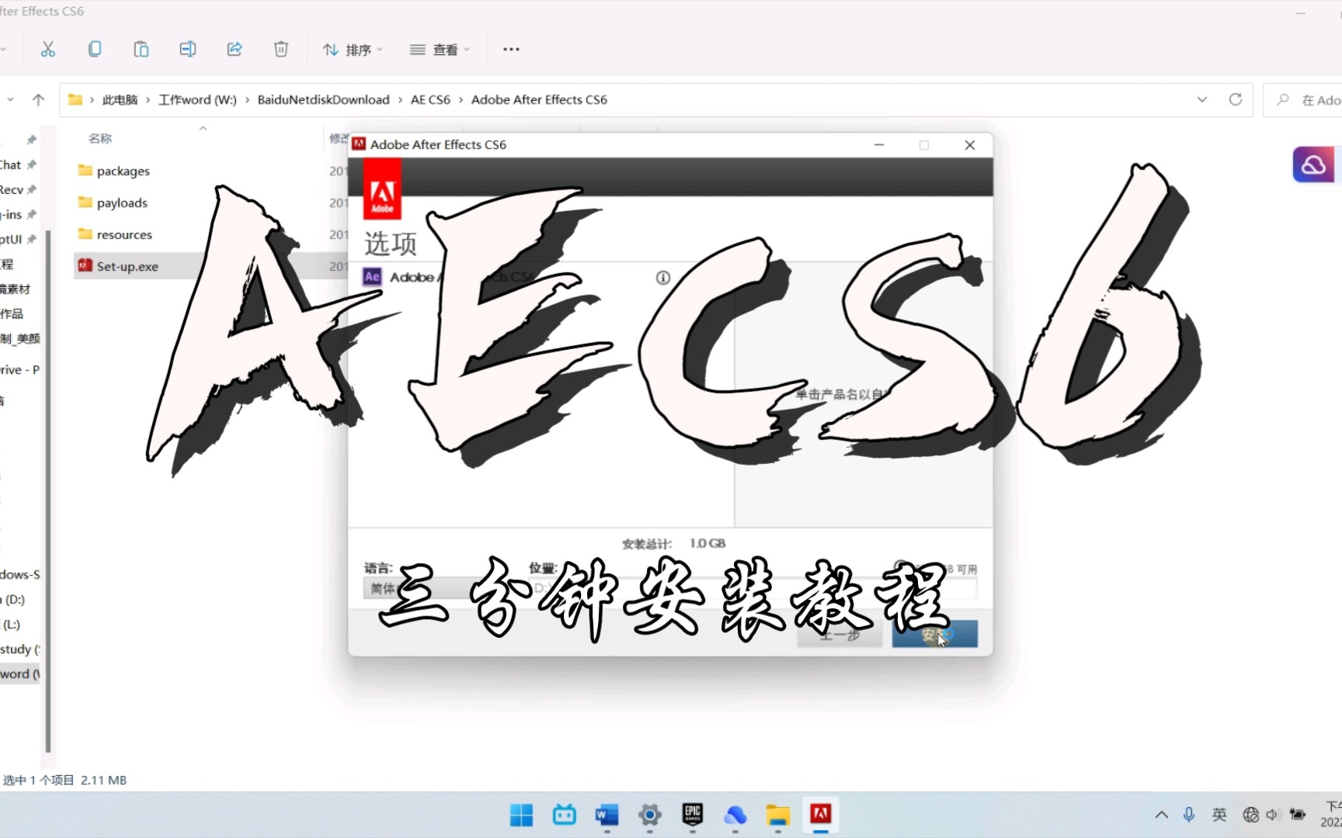This screenshot has height=838, width=1342.
Task: Minimize the Adobe After Effects CS6 installer
Action: (879, 145)
